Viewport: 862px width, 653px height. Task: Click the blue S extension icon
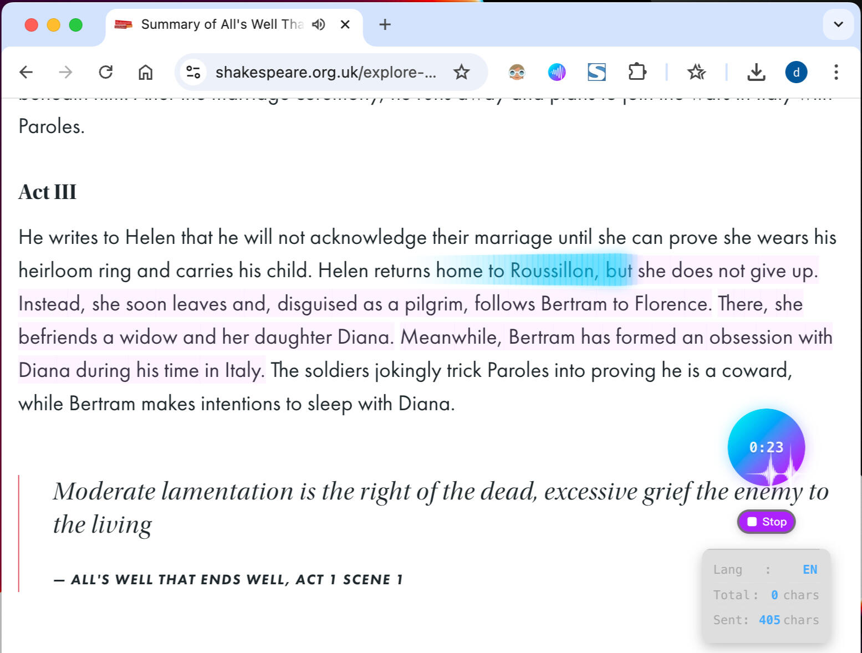596,72
